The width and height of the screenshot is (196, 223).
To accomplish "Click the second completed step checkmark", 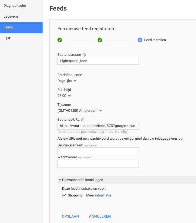I will coord(100,40).
